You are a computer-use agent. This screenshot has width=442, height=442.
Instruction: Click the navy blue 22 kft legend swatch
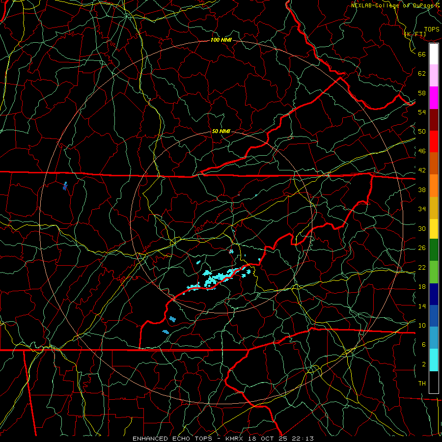point(434,294)
